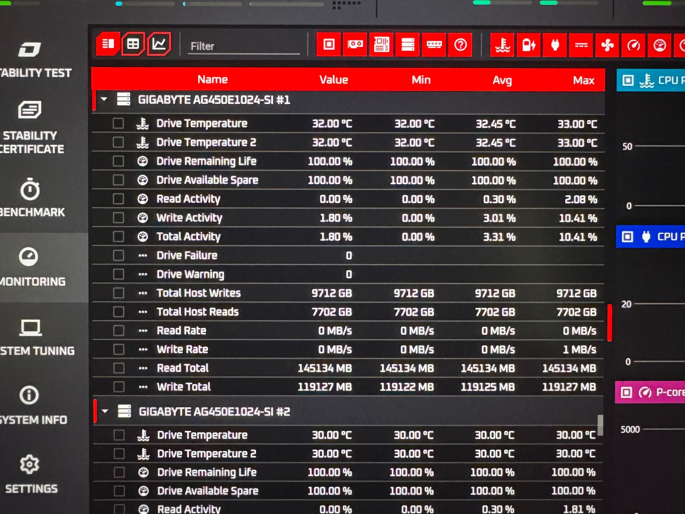This screenshot has height=514, width=685.
Task: Toggle the power plug filter icon
Action: pos(555,45)
